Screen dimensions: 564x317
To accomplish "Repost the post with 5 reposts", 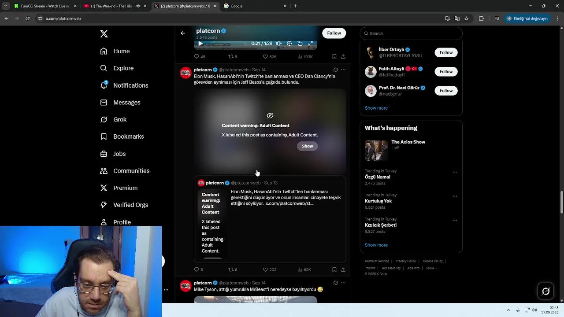I will (x=233, y=56).
